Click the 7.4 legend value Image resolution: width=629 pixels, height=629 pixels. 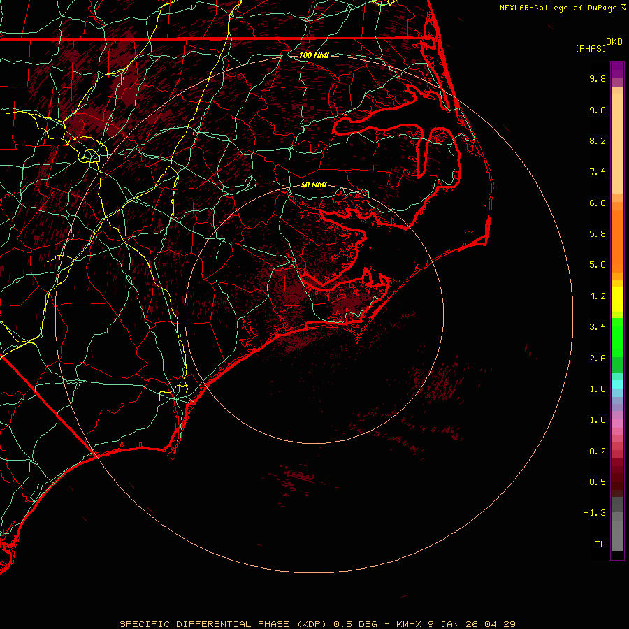[598, 172]
